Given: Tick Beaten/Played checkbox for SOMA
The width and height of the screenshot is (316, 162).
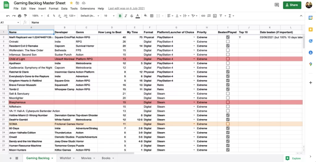Looking at the screenshot, I should click(x=228, y=124).
